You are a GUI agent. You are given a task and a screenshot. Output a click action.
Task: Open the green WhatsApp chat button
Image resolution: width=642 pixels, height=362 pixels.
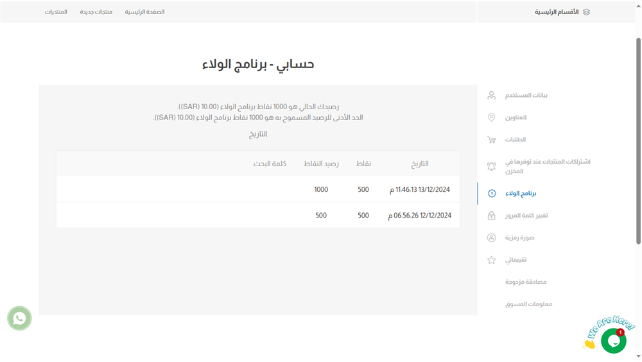pos(19,318)
